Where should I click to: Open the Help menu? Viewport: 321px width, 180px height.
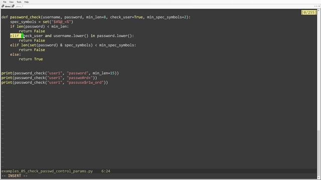tap(27, 2)
